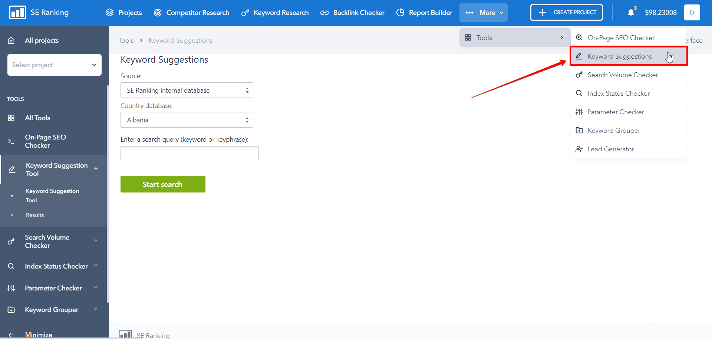Click the CREATE PROJECT button
Viewport: 712px width, 339px height.
coord(567,13)
